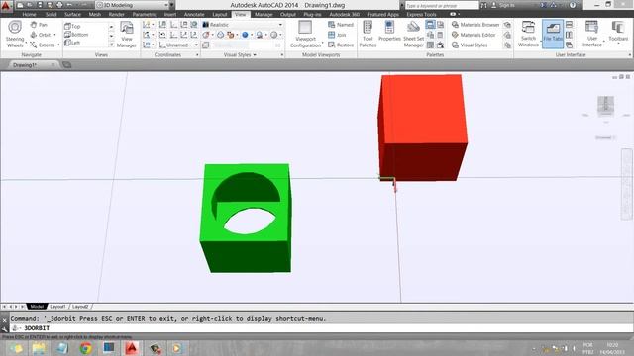The height and width of the screenshot is (356, 634).
Task: Expand the Extents zoom dropdown arrow
Action: click(58, 44)
